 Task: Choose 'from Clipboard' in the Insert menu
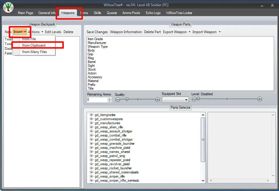click(x=34, y=45)
